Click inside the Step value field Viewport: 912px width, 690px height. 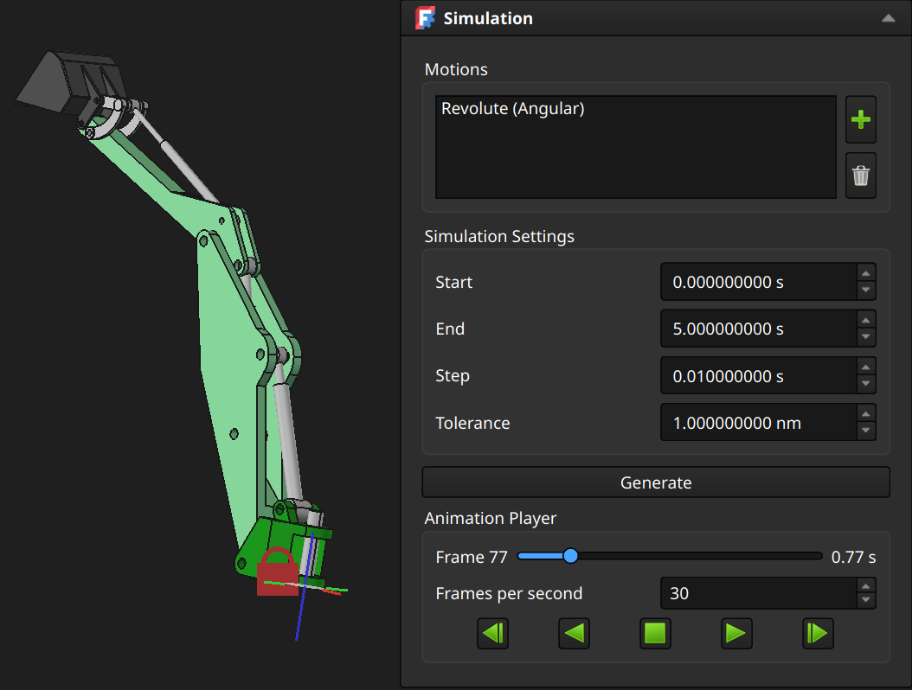[759, 375]
